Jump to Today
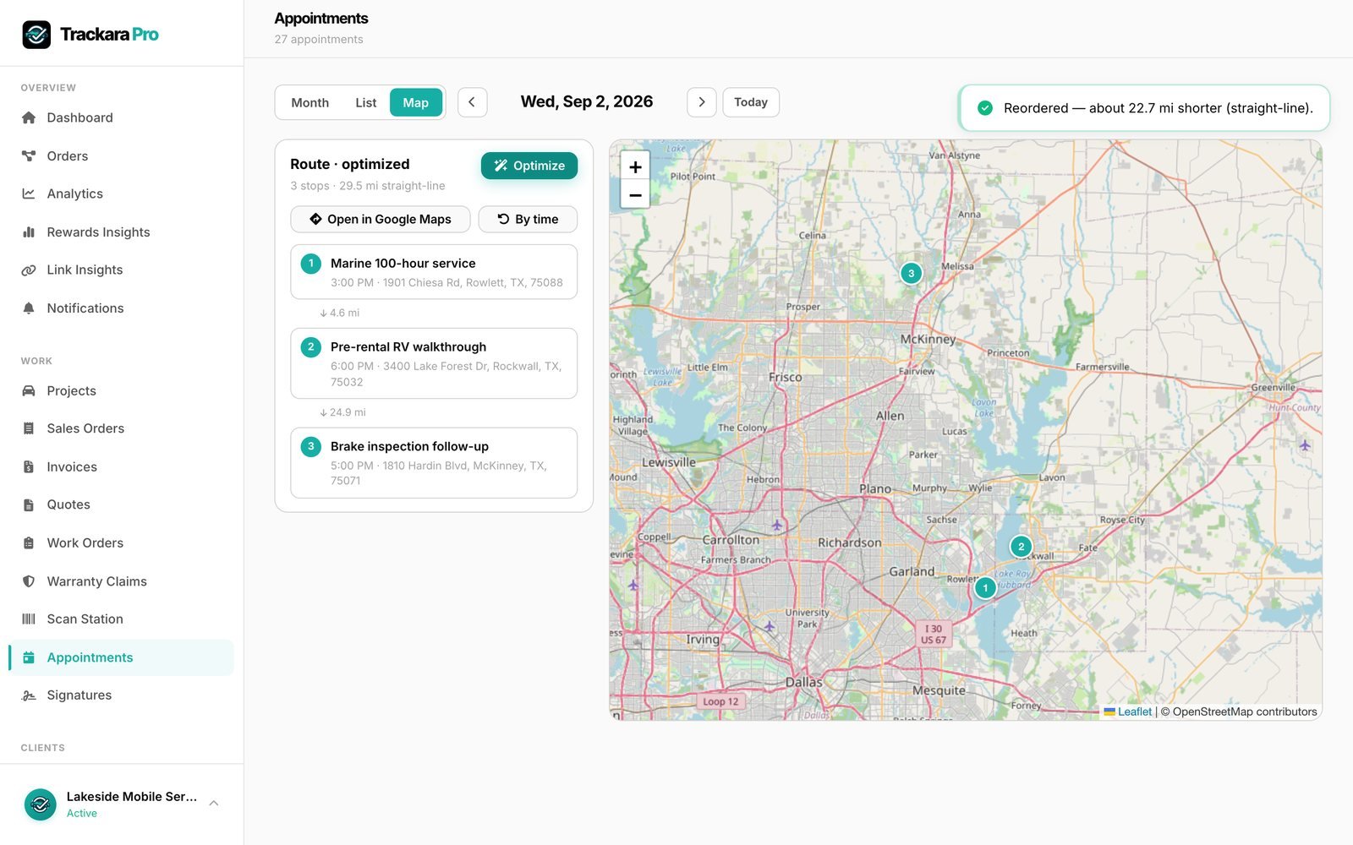Viewport: 1353px width, 845px height. (751, 102)
